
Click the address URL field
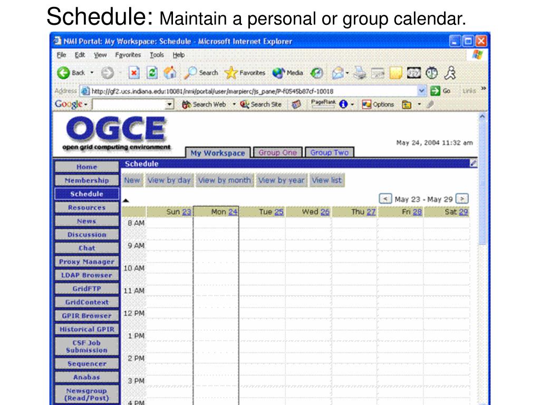[x=249, y=91]
